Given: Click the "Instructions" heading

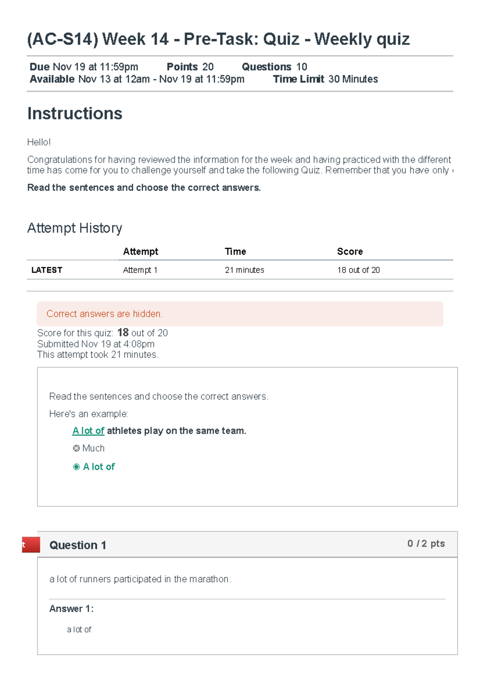Looking at the screenshot, I should [75, 114].
